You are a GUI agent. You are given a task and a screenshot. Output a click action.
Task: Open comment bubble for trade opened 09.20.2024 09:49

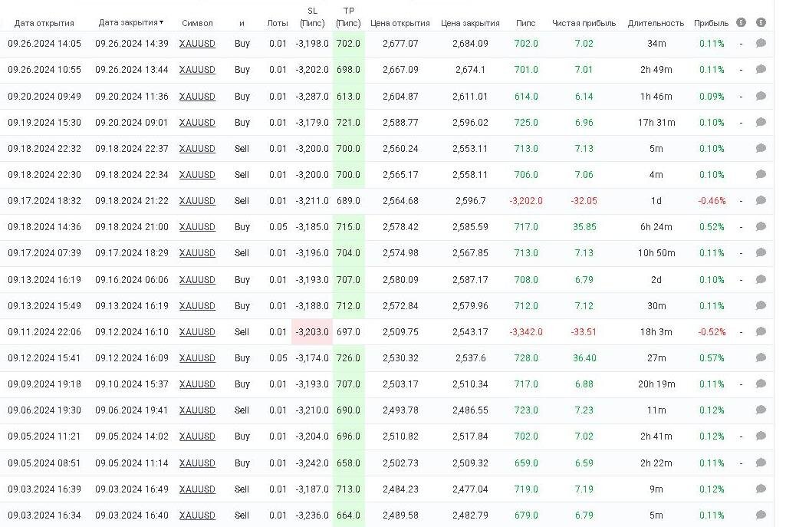761,97
